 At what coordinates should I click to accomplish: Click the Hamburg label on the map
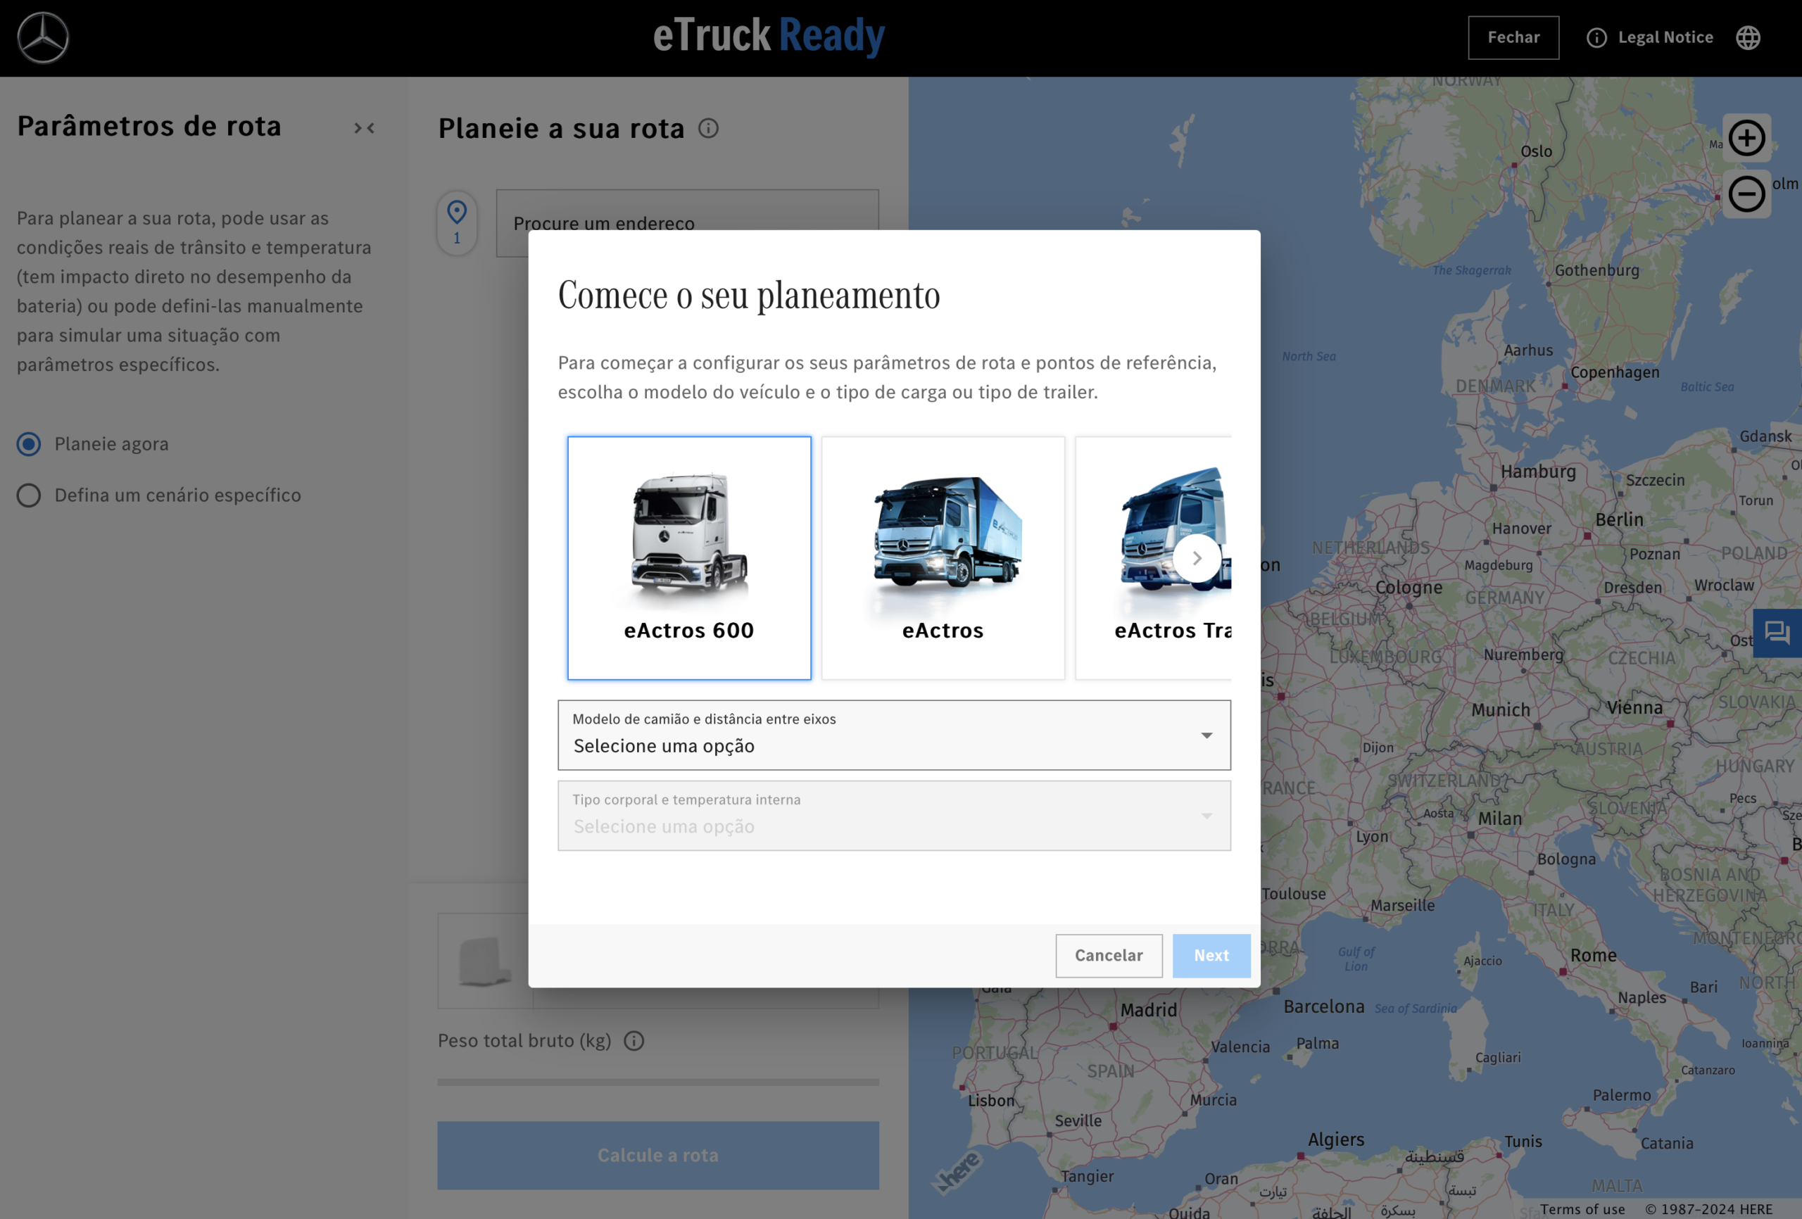pyautogui.click(x=1538, y=472)
